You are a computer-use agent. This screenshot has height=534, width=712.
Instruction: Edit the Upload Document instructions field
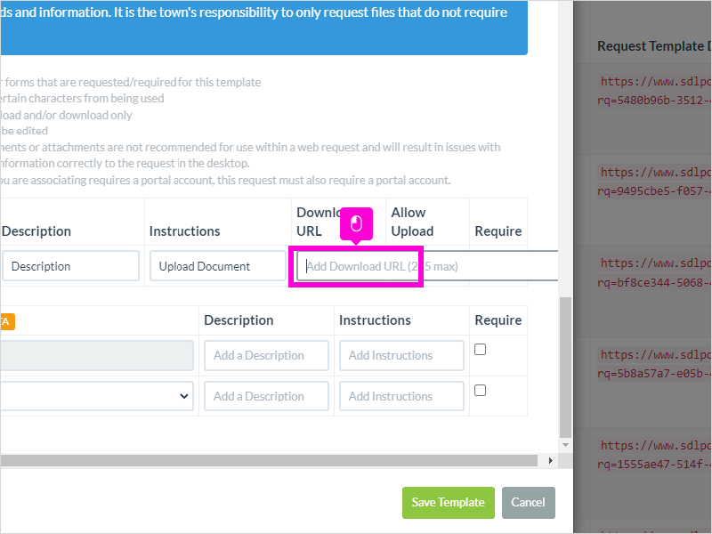click(217, 266)
